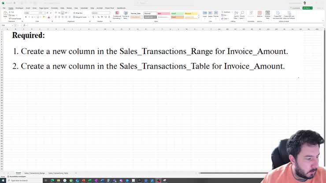Click Decrease Decimal
Screen dimensions: 326x183
coord(109,17)
